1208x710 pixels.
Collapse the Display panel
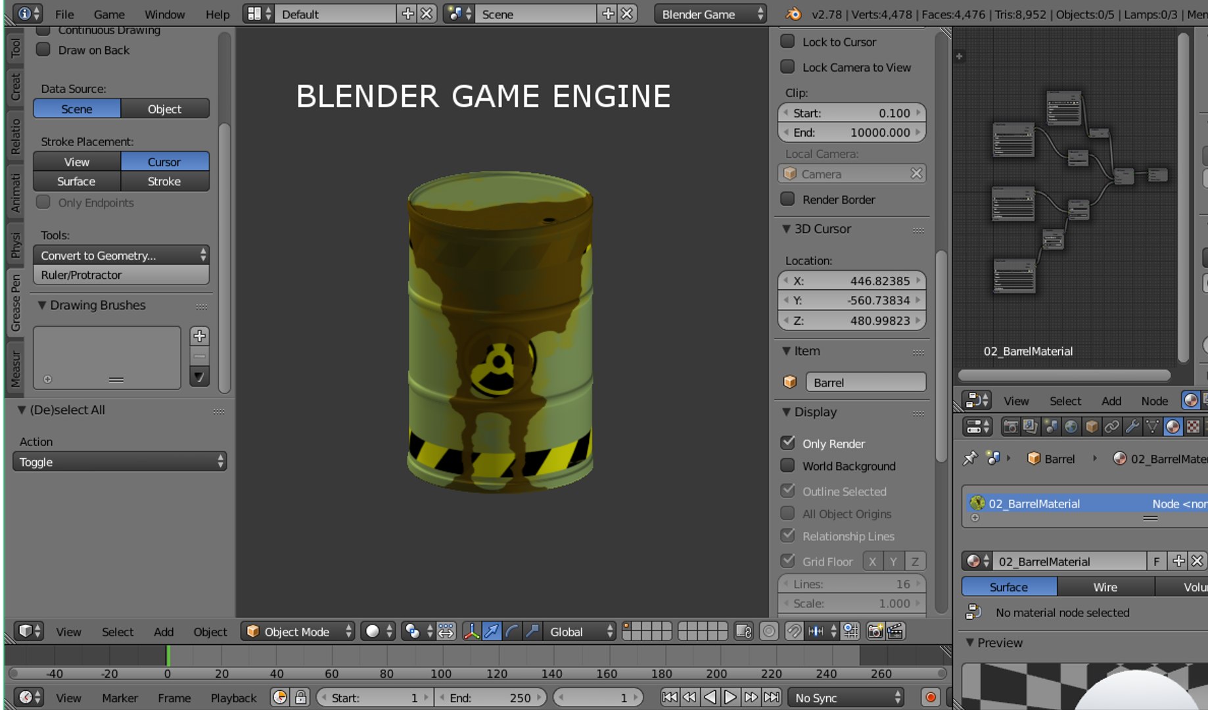point(786,412)
